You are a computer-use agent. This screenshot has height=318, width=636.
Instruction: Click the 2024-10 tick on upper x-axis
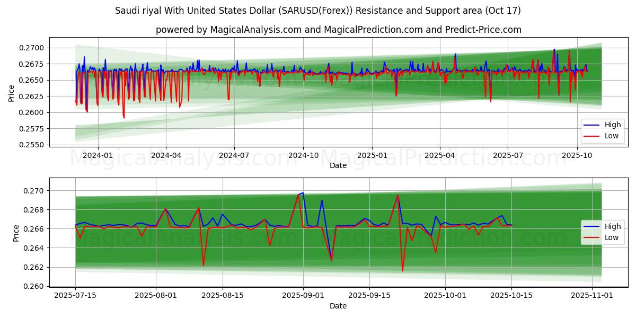click(x=303, y=155)
